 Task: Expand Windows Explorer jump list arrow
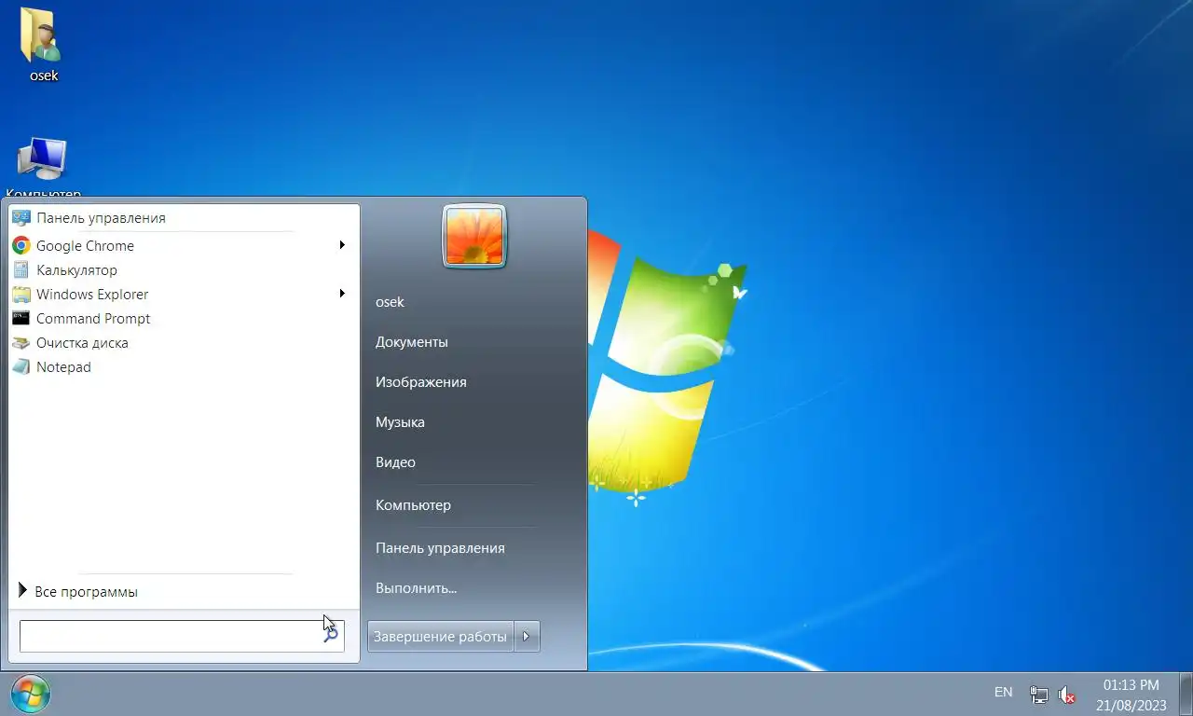pos(342,294)
